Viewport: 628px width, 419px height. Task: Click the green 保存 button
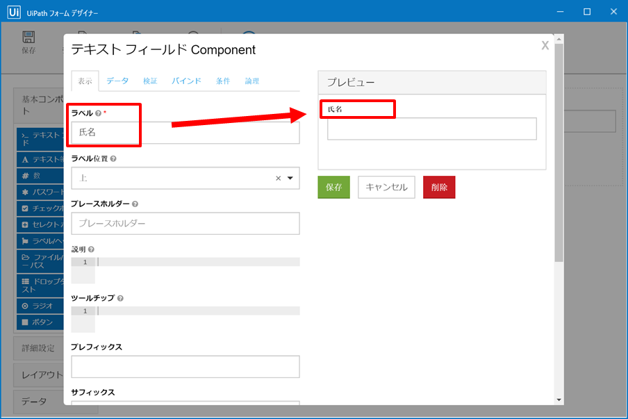coord(333,187)
